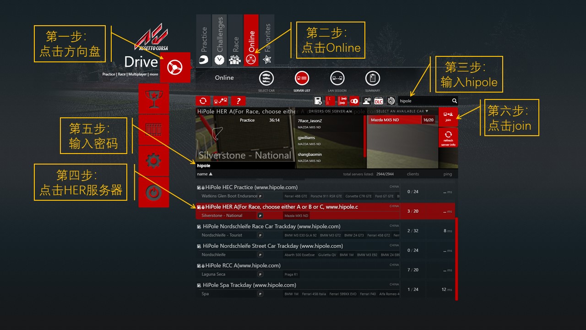Switch to the Challenges tab

pyautogui.click(x=220, y=40)
